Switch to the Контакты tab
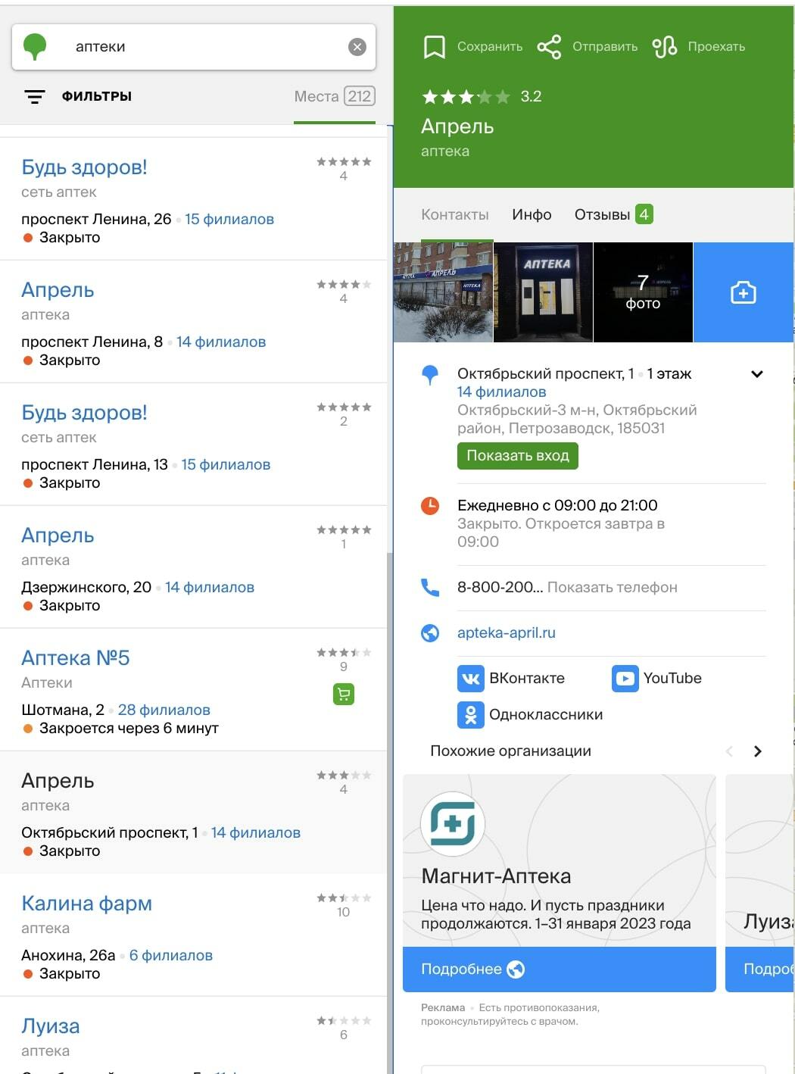The height and width of the screenshot is (1074, 795). 455,214
